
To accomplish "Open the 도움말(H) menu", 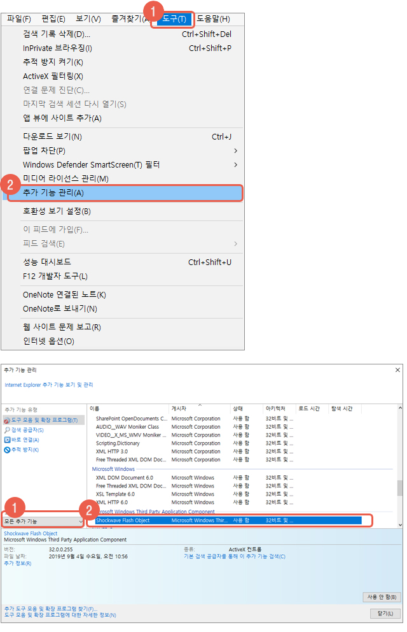I will click(213, 19).
